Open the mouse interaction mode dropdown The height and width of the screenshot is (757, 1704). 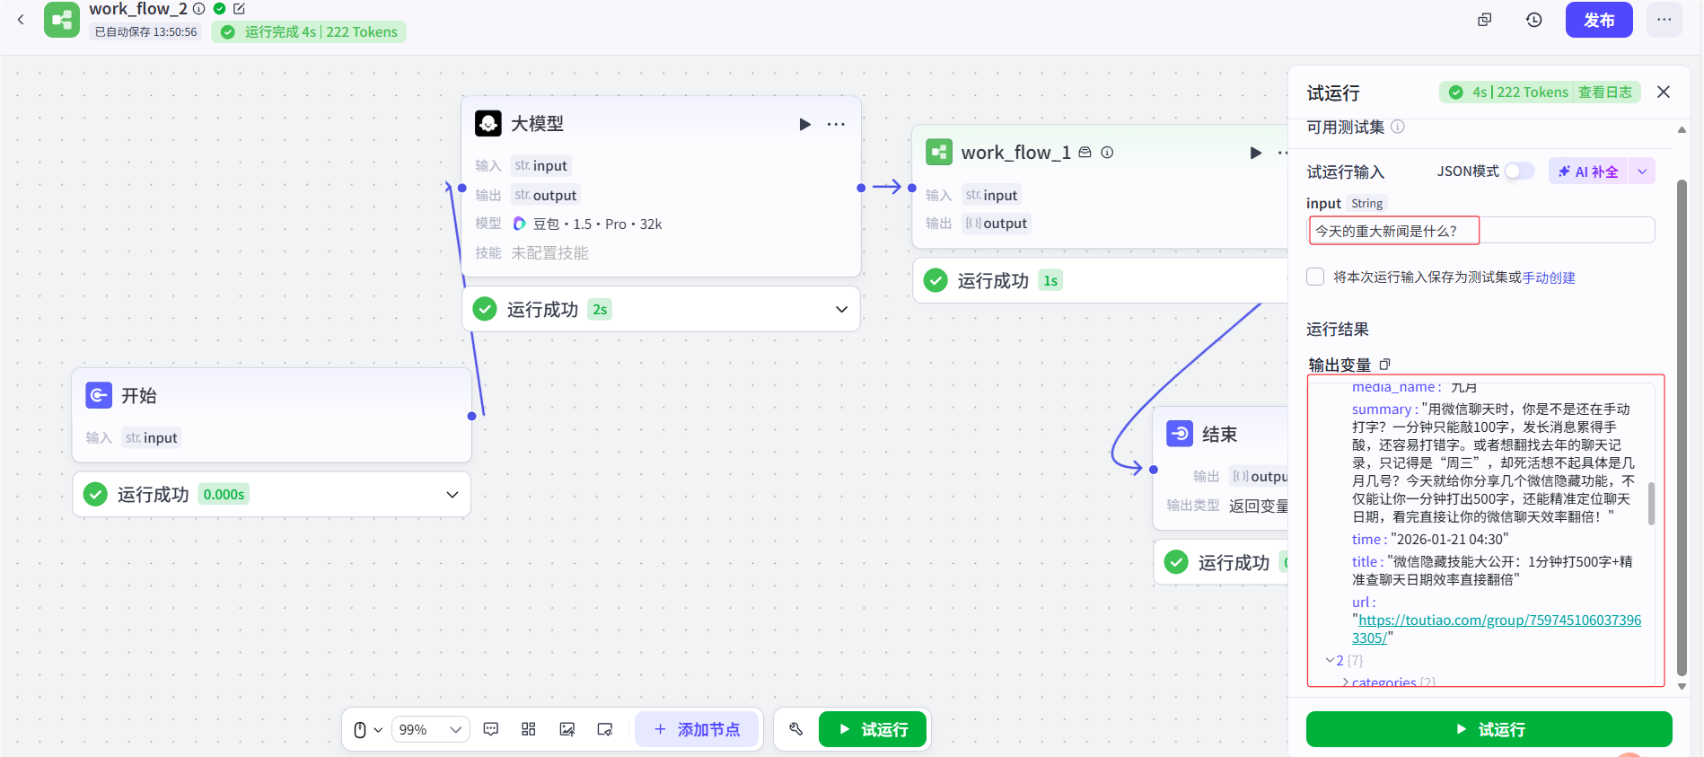click(x=367, y=729)
